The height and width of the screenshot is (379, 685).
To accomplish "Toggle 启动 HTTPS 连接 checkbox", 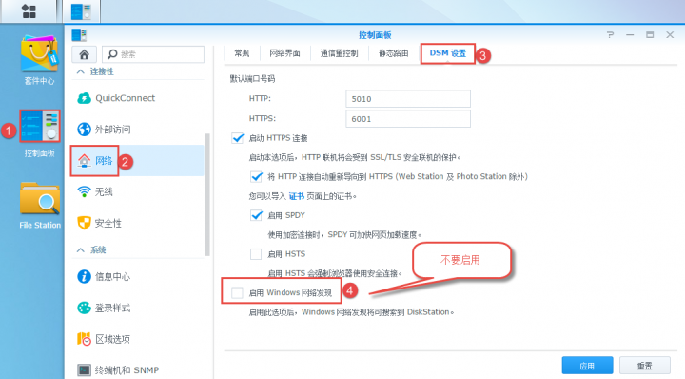I will click(x=238, y=138).
